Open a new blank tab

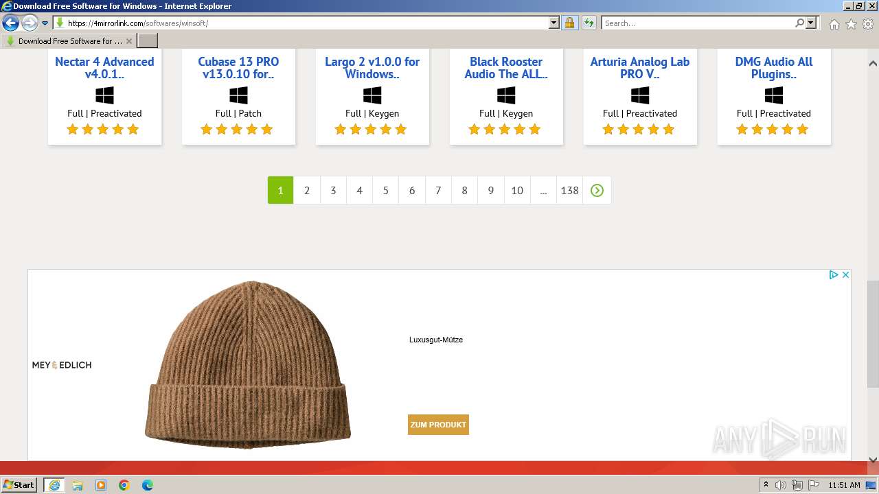coord(148,41)
